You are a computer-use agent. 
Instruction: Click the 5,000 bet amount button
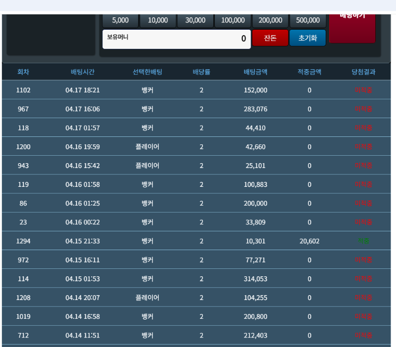pos(120,20)
